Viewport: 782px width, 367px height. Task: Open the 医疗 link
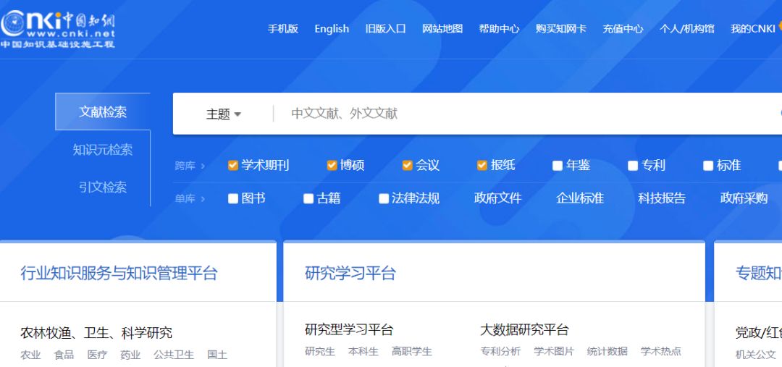point(97,355)
